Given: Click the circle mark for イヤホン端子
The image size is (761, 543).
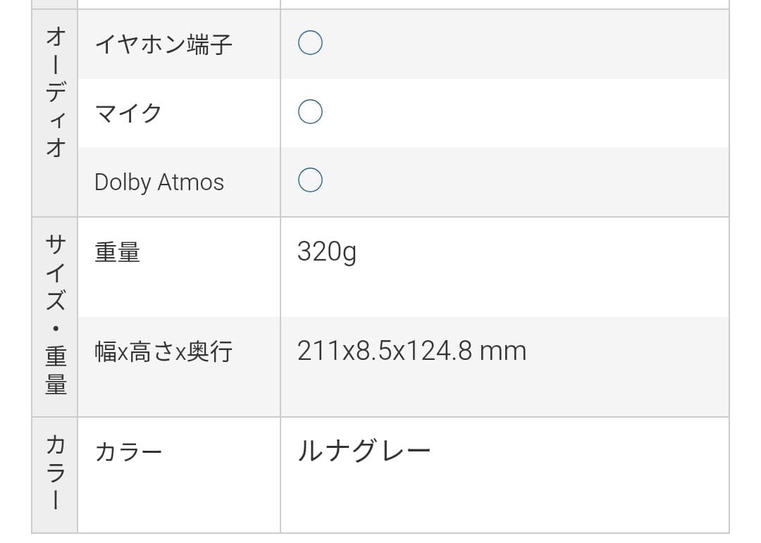Looking at the screenshot, I should pos(310,44).
